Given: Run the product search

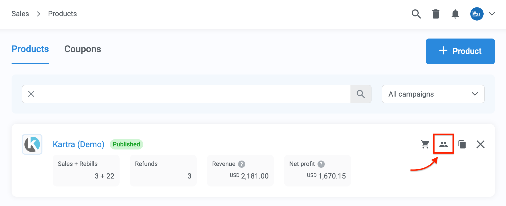Looking at the screenshot, I should click(361, 94).
